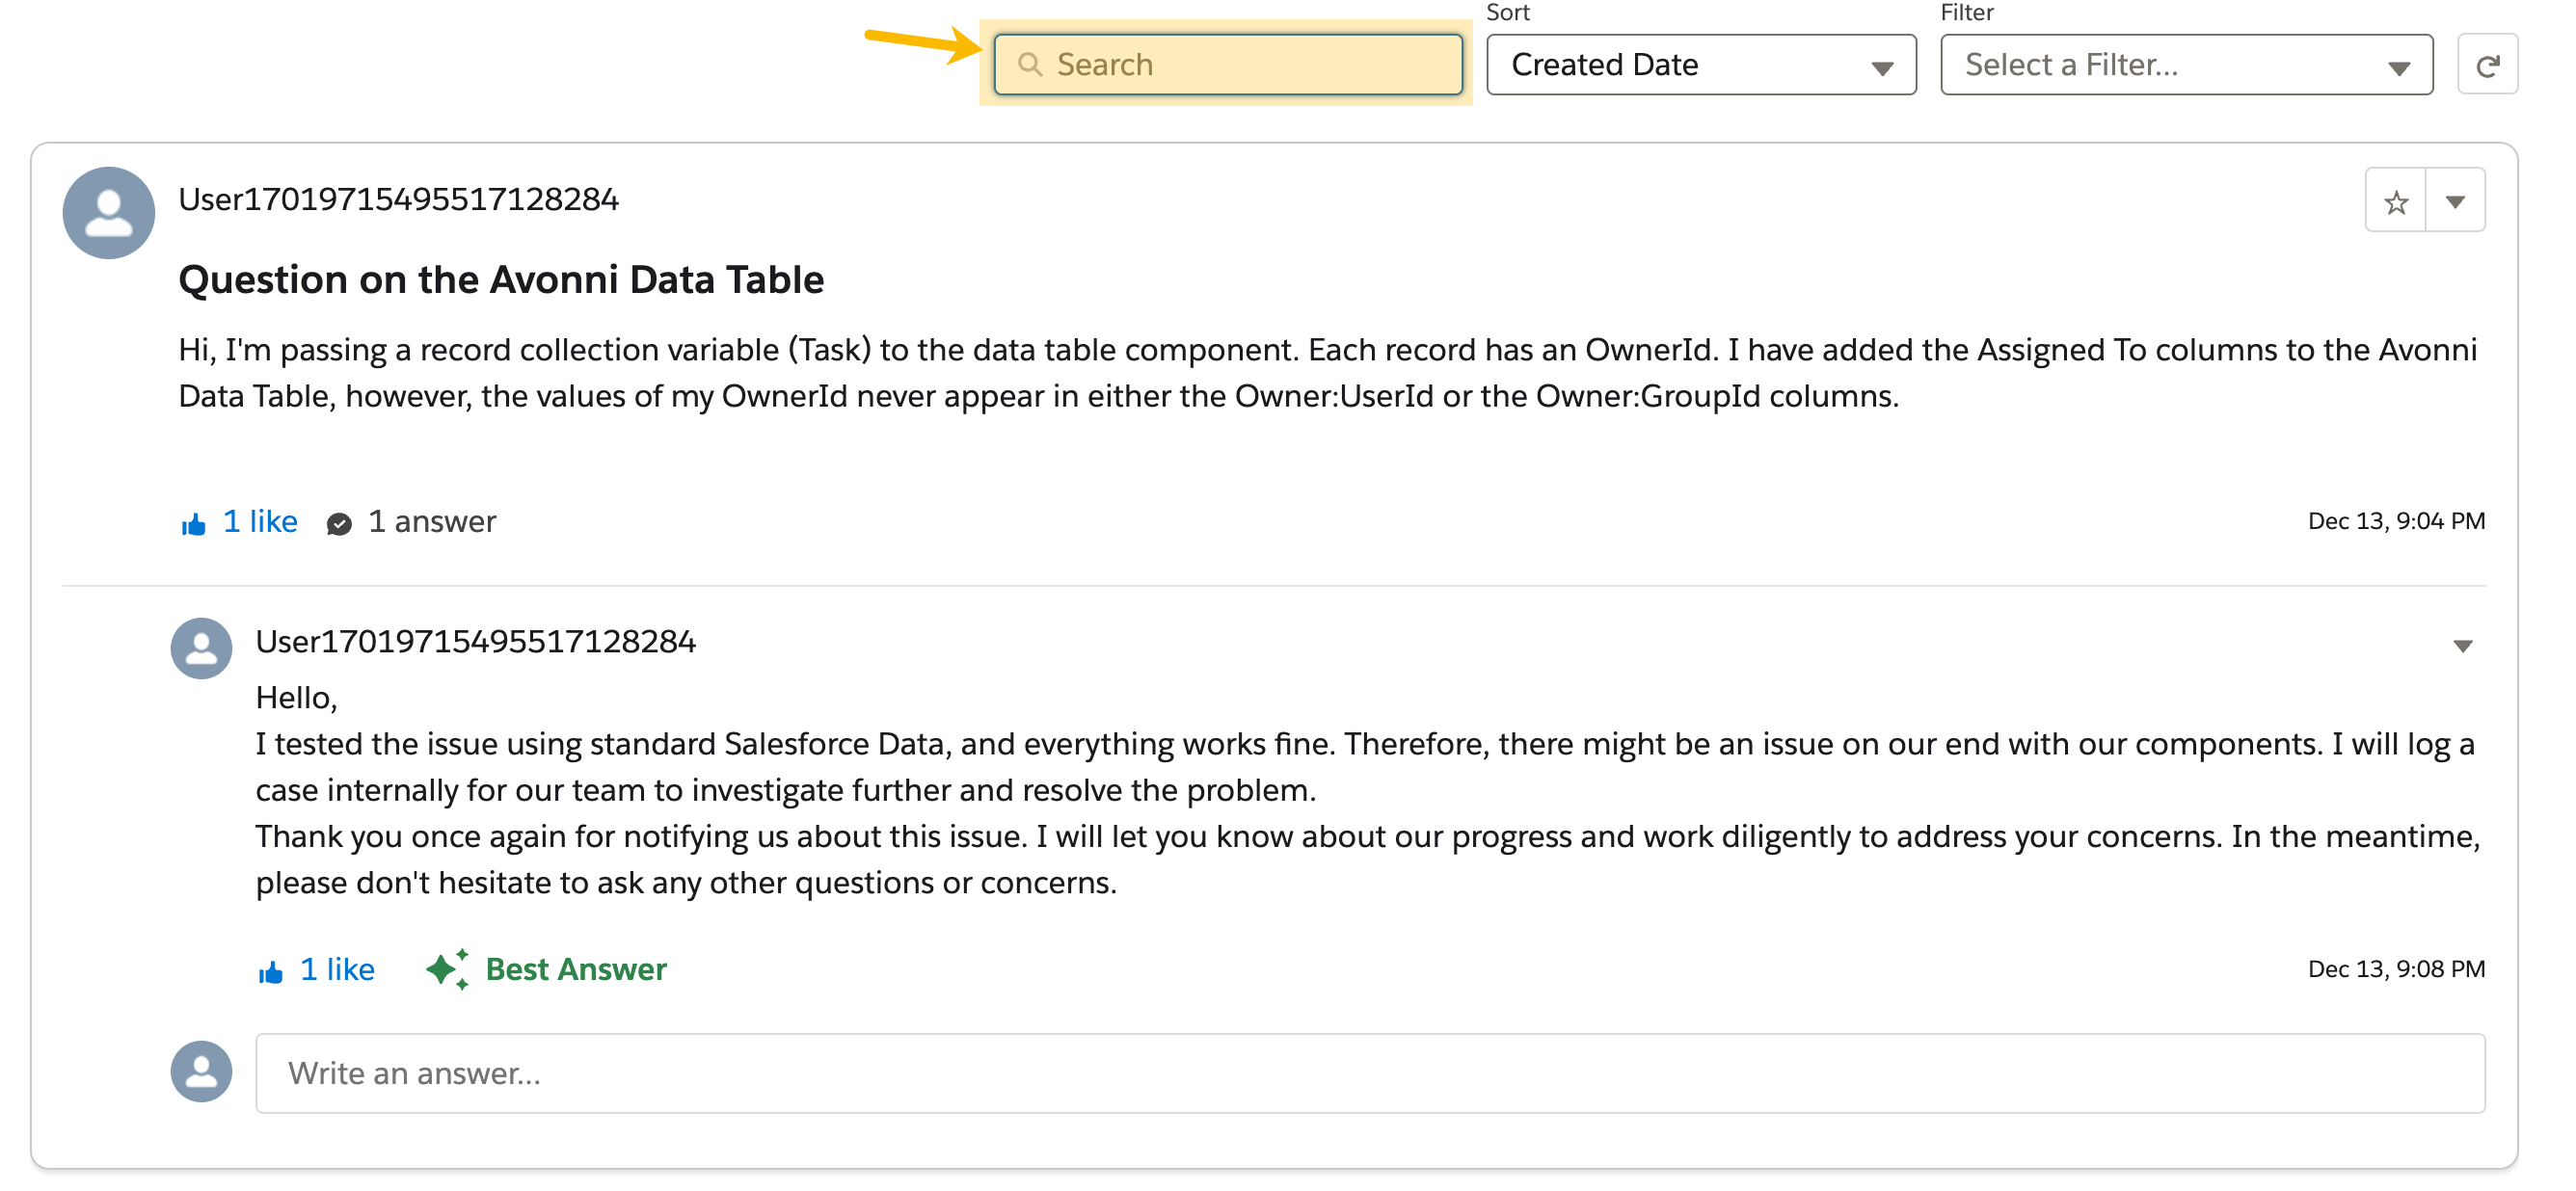Click the question author's large avatar
Image resolution: width=2576 pixels, height=1191 pixels.
pyautogui.click(x=109, y=213)
